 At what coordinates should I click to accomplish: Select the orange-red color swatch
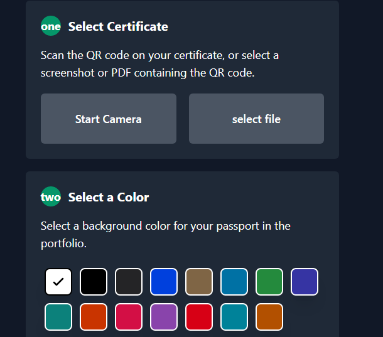coord(94,317)
